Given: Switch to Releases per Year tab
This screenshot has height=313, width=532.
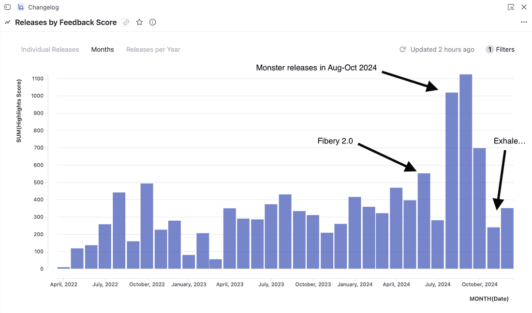Looking at the screenshot, I should [x=153, y=49].
